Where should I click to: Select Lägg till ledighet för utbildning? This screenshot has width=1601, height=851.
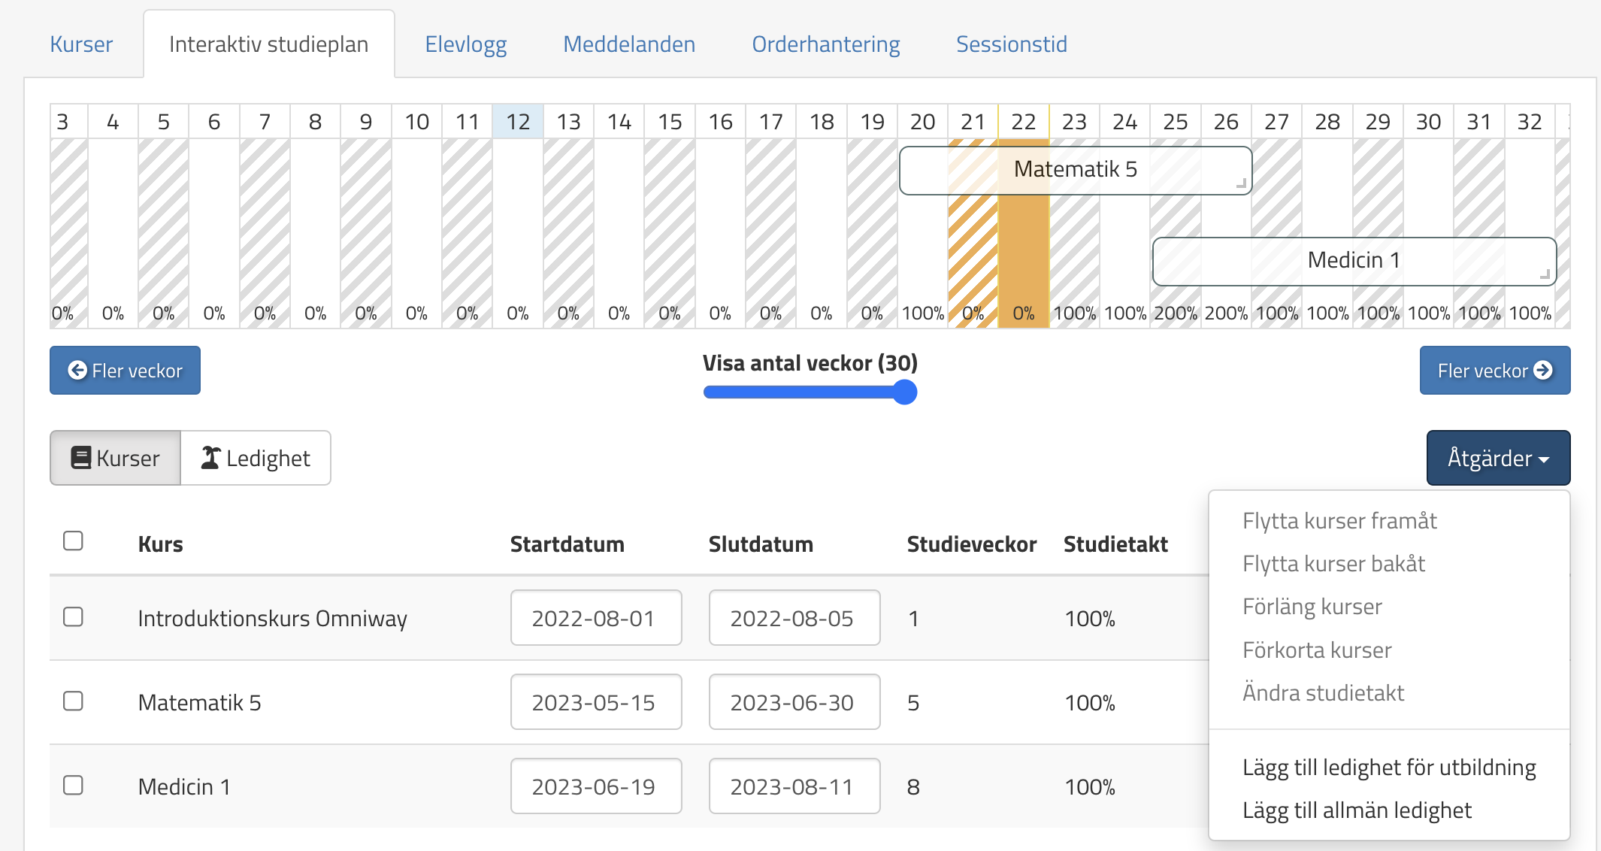point(1388,768)
